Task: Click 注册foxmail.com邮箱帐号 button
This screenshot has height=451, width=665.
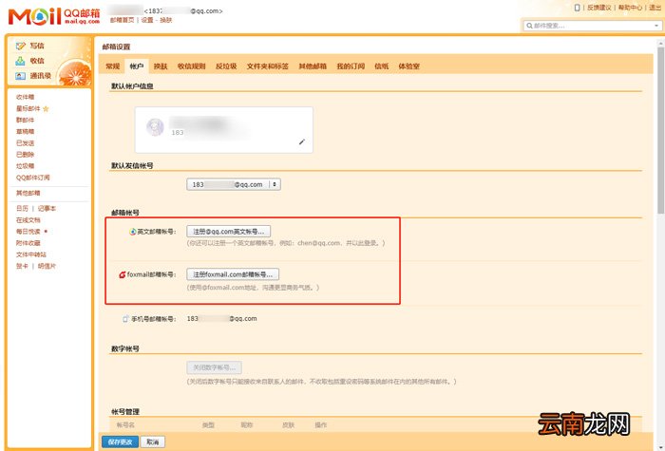Action: click(x=233, y=274)
